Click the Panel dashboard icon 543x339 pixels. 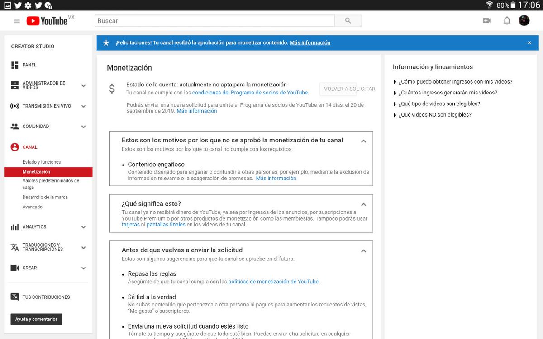point(14,65)
